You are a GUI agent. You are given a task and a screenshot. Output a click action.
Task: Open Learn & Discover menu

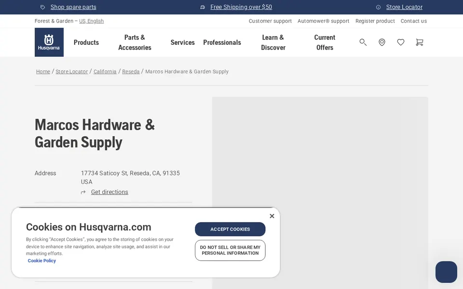(x=273, y=42)
